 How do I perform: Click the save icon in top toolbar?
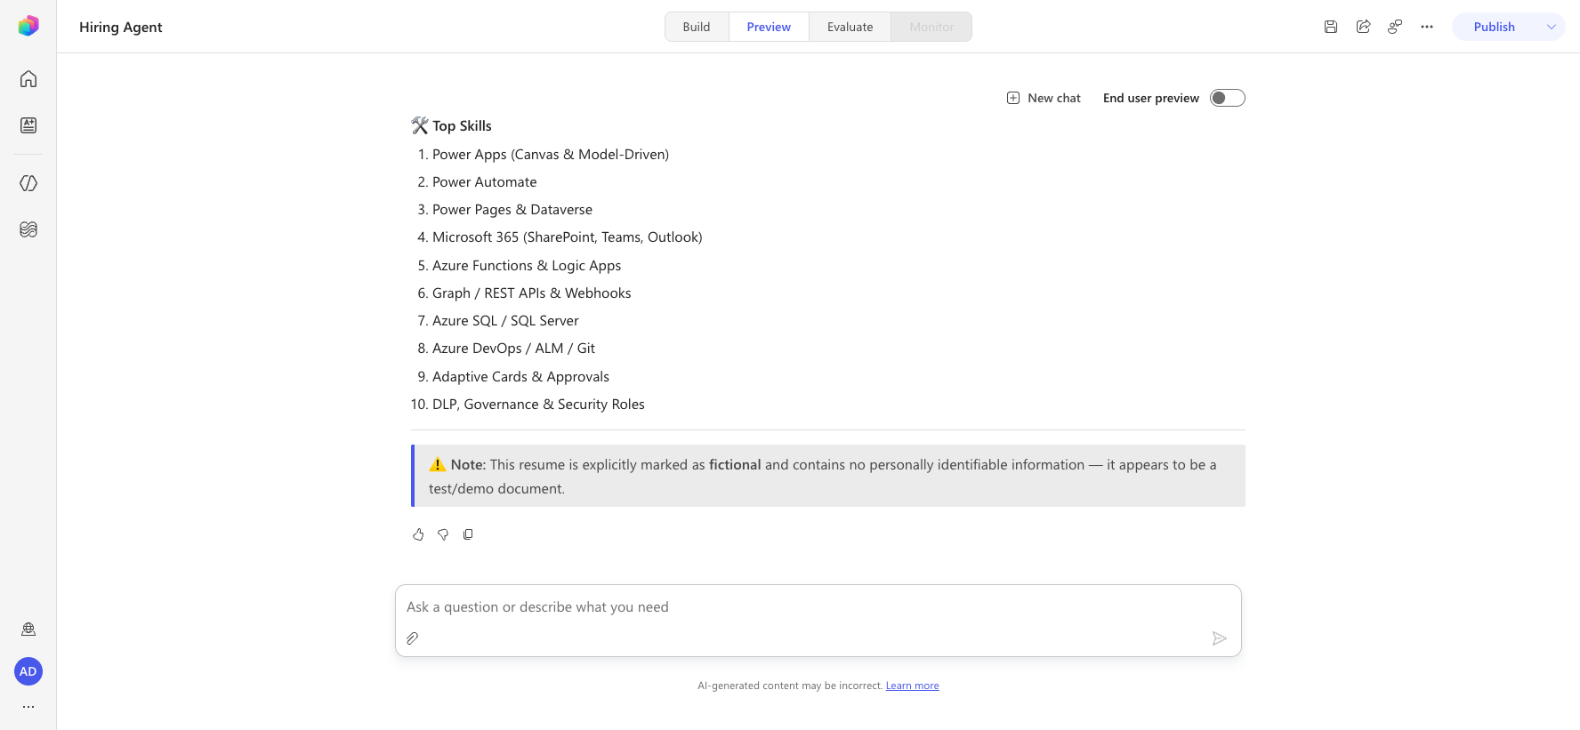(1331, 27)
